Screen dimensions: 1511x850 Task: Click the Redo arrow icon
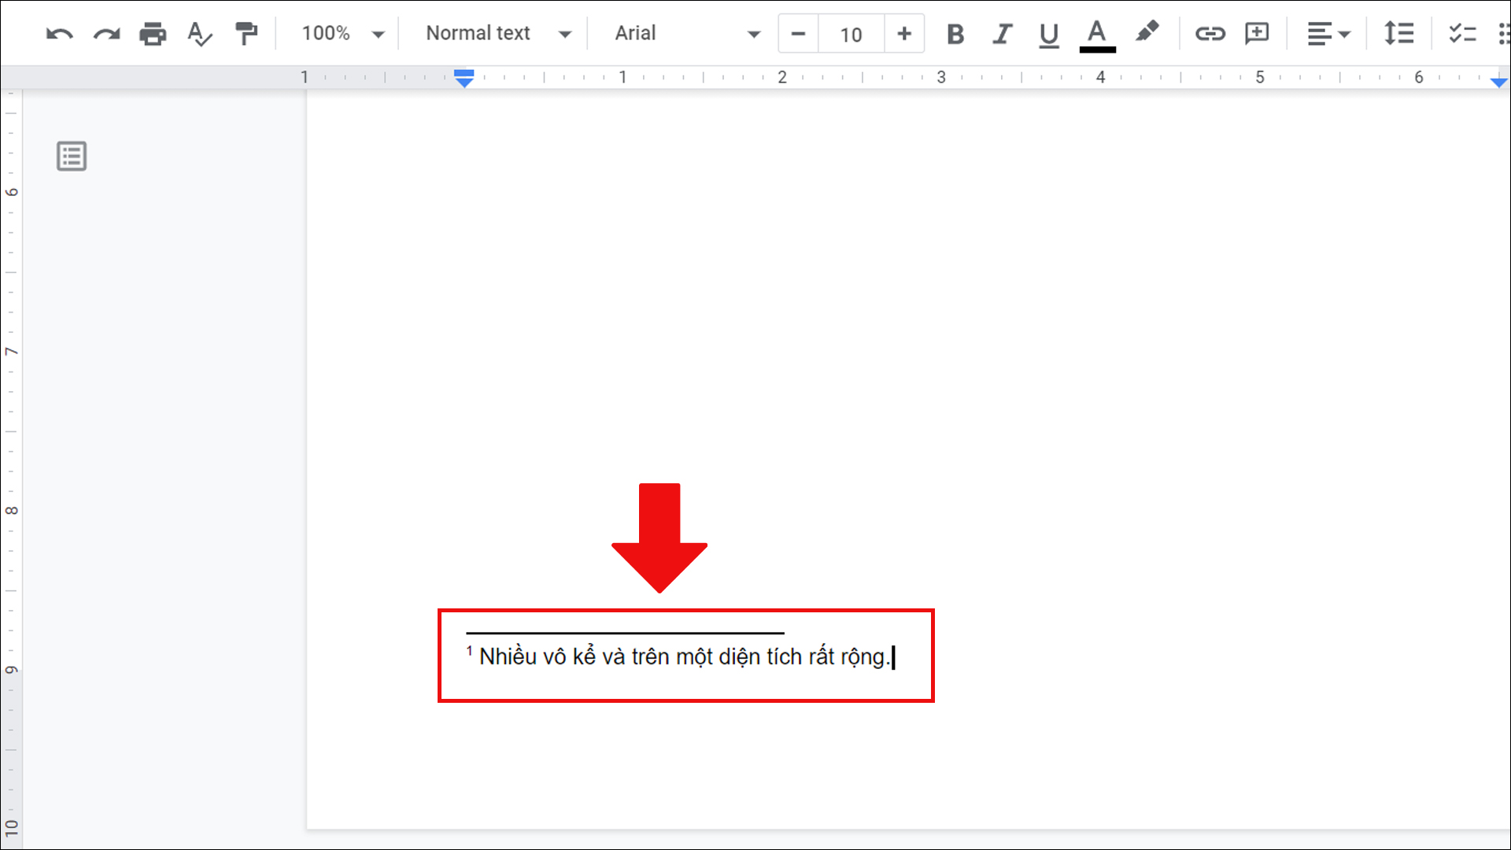tap(106, 34)
